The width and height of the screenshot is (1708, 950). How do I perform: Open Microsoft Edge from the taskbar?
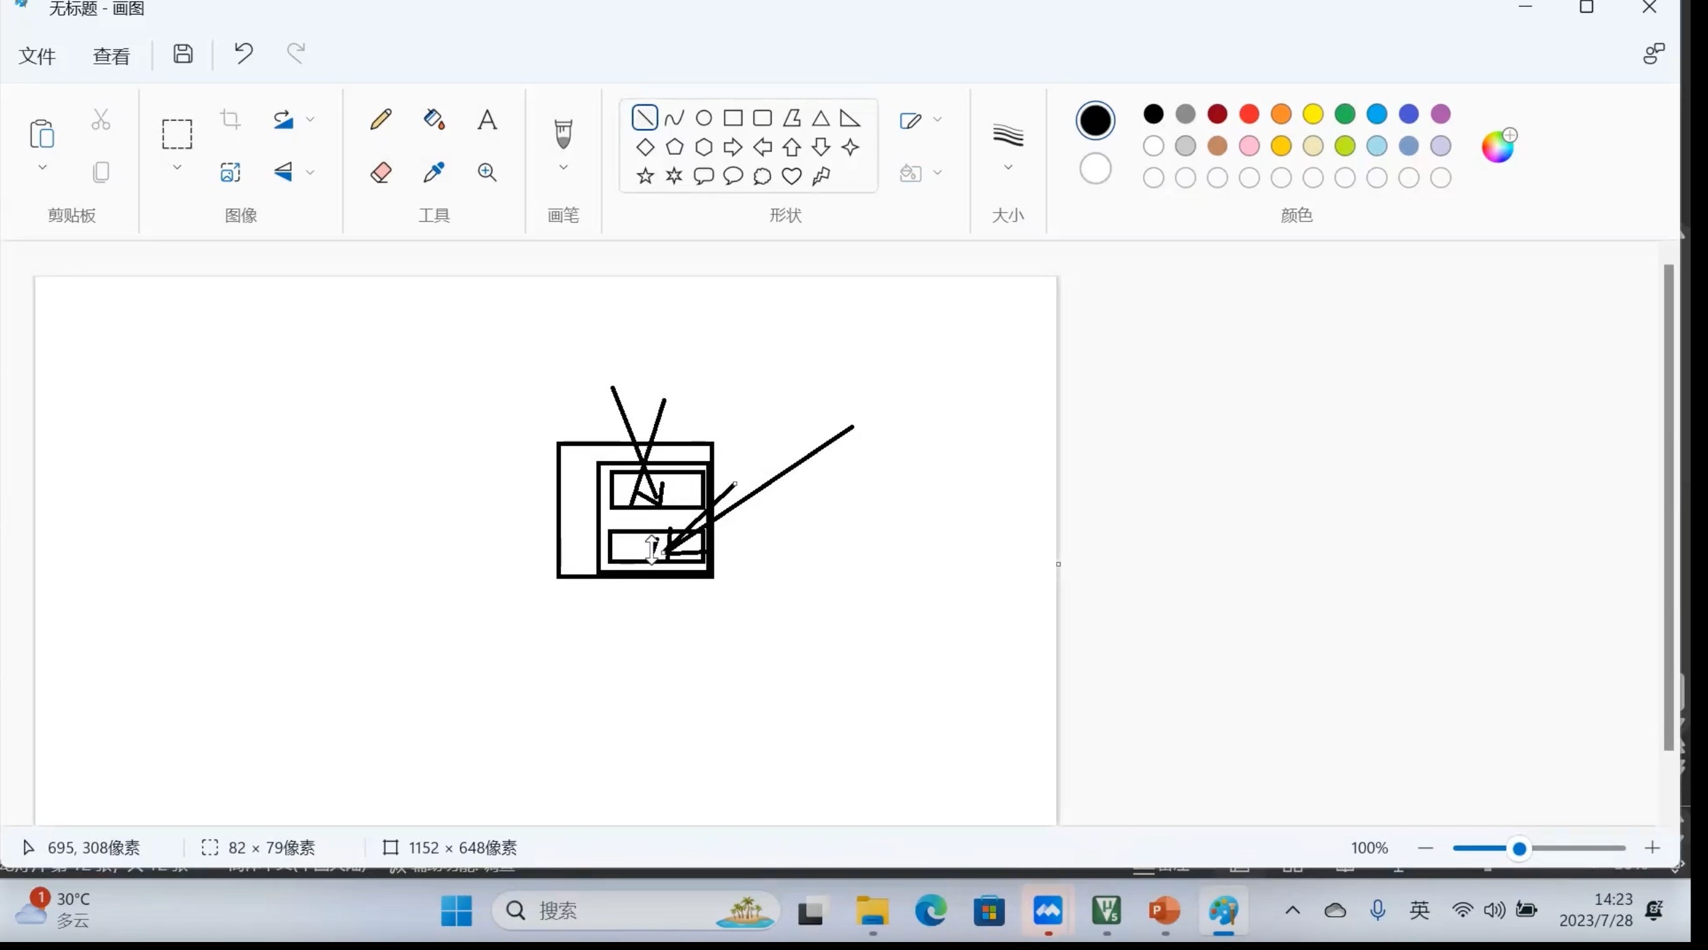click(x=930, y=911)
